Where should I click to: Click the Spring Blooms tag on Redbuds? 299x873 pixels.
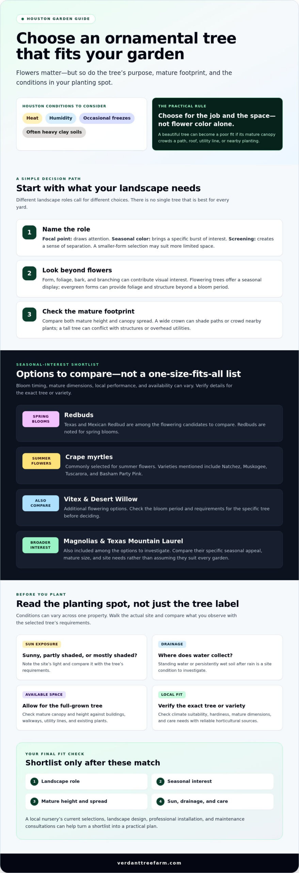[41, 419]
